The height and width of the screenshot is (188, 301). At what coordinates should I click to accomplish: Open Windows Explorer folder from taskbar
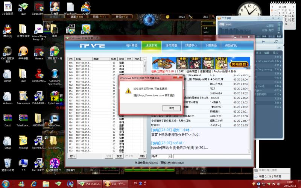[46, 184]
